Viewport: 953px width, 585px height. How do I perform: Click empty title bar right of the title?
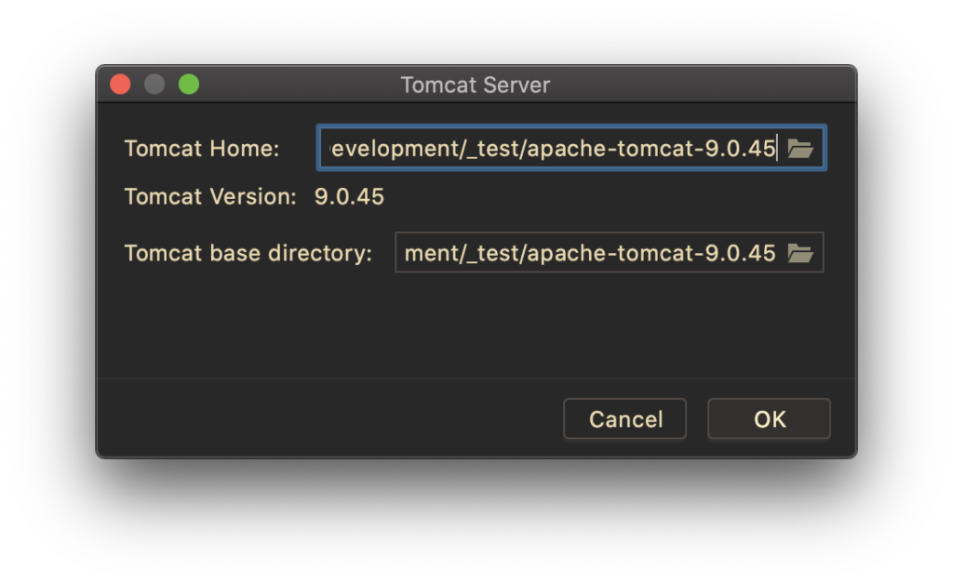click(707, 85)
